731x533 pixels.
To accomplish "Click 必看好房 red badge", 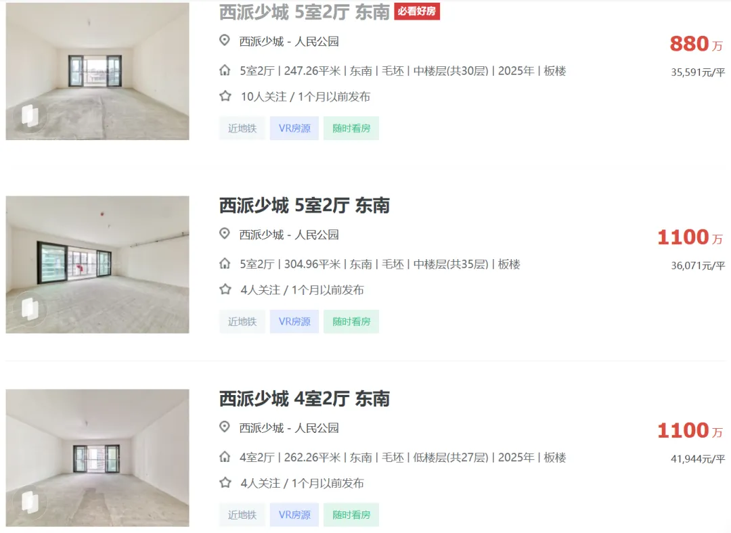I will [417, 11].
